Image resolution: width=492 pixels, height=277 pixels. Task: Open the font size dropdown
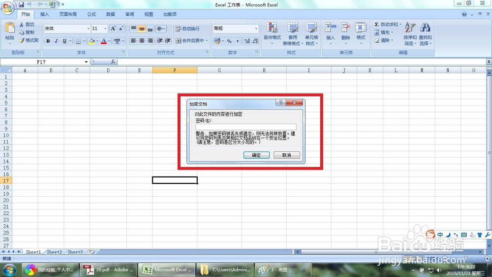105,29
